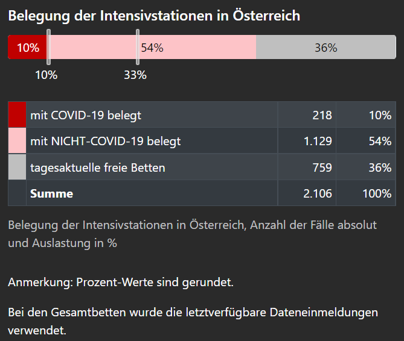Click the 759 free beds value
The width and height of the screenshot is (404, 341).
pos(322,167)
